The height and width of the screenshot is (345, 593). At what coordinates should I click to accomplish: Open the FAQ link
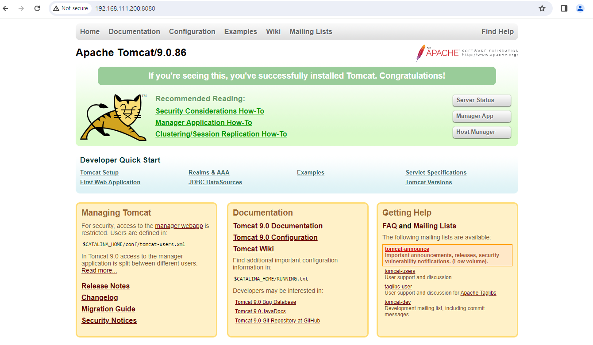pyautogui.click(x=389, y=226)
